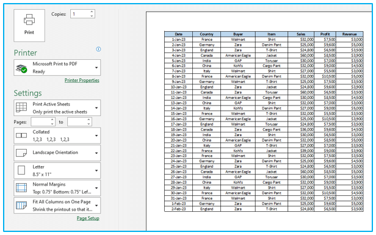Increase the Pages start value
This screenshot has height=235, width=376.
click(x=52, y=120)
